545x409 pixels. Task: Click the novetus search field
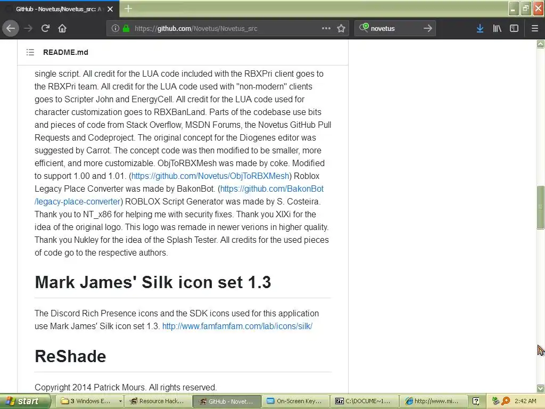(x=395, y=28)
